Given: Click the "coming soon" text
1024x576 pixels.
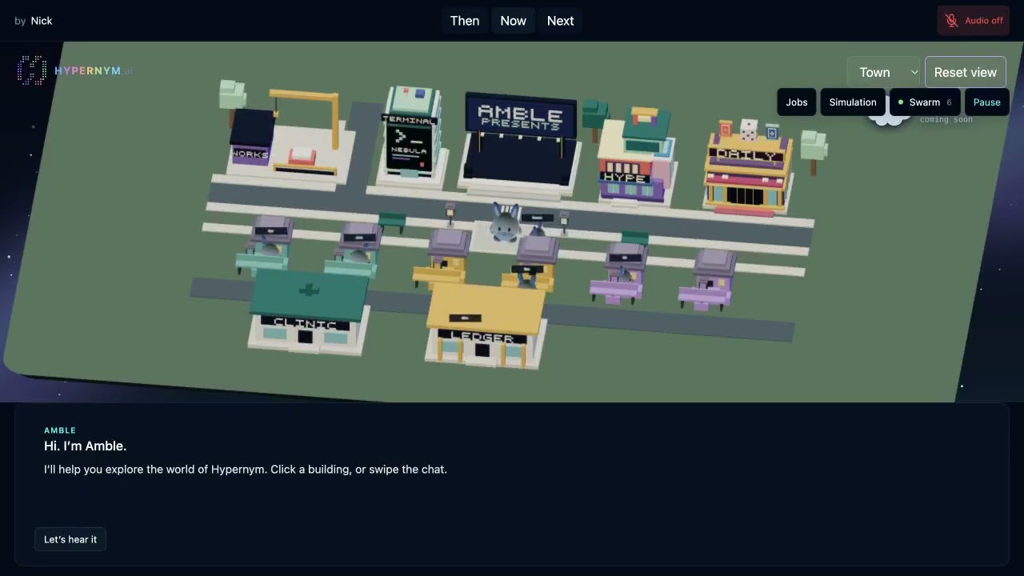Looking at the screenshot, I should coord(946,120).
